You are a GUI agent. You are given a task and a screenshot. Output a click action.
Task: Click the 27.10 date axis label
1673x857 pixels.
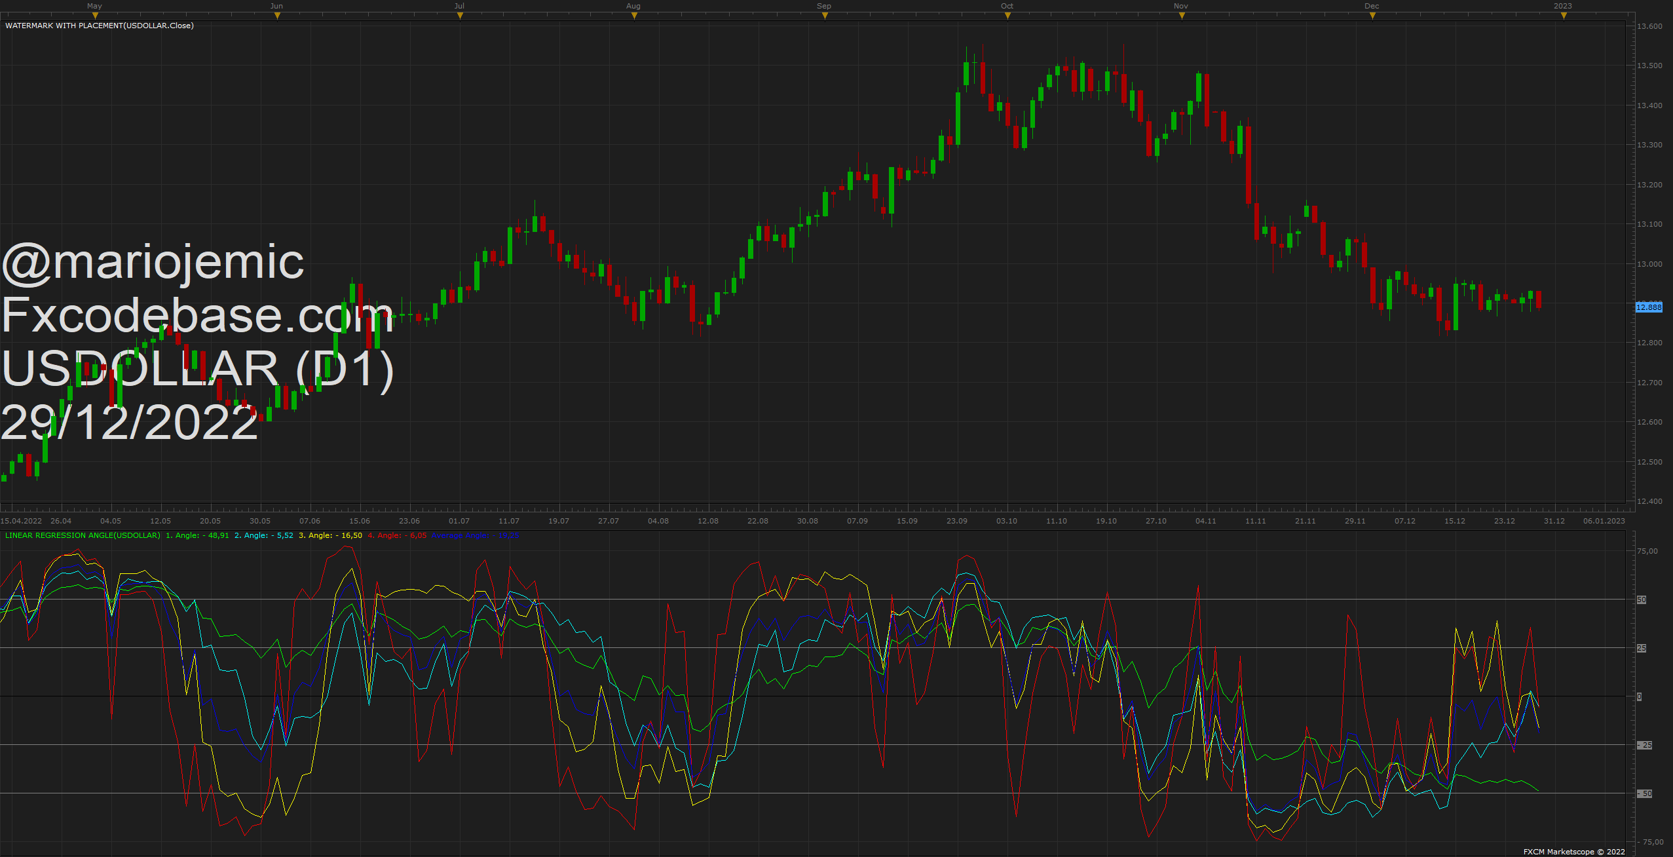coord(1156,521)
